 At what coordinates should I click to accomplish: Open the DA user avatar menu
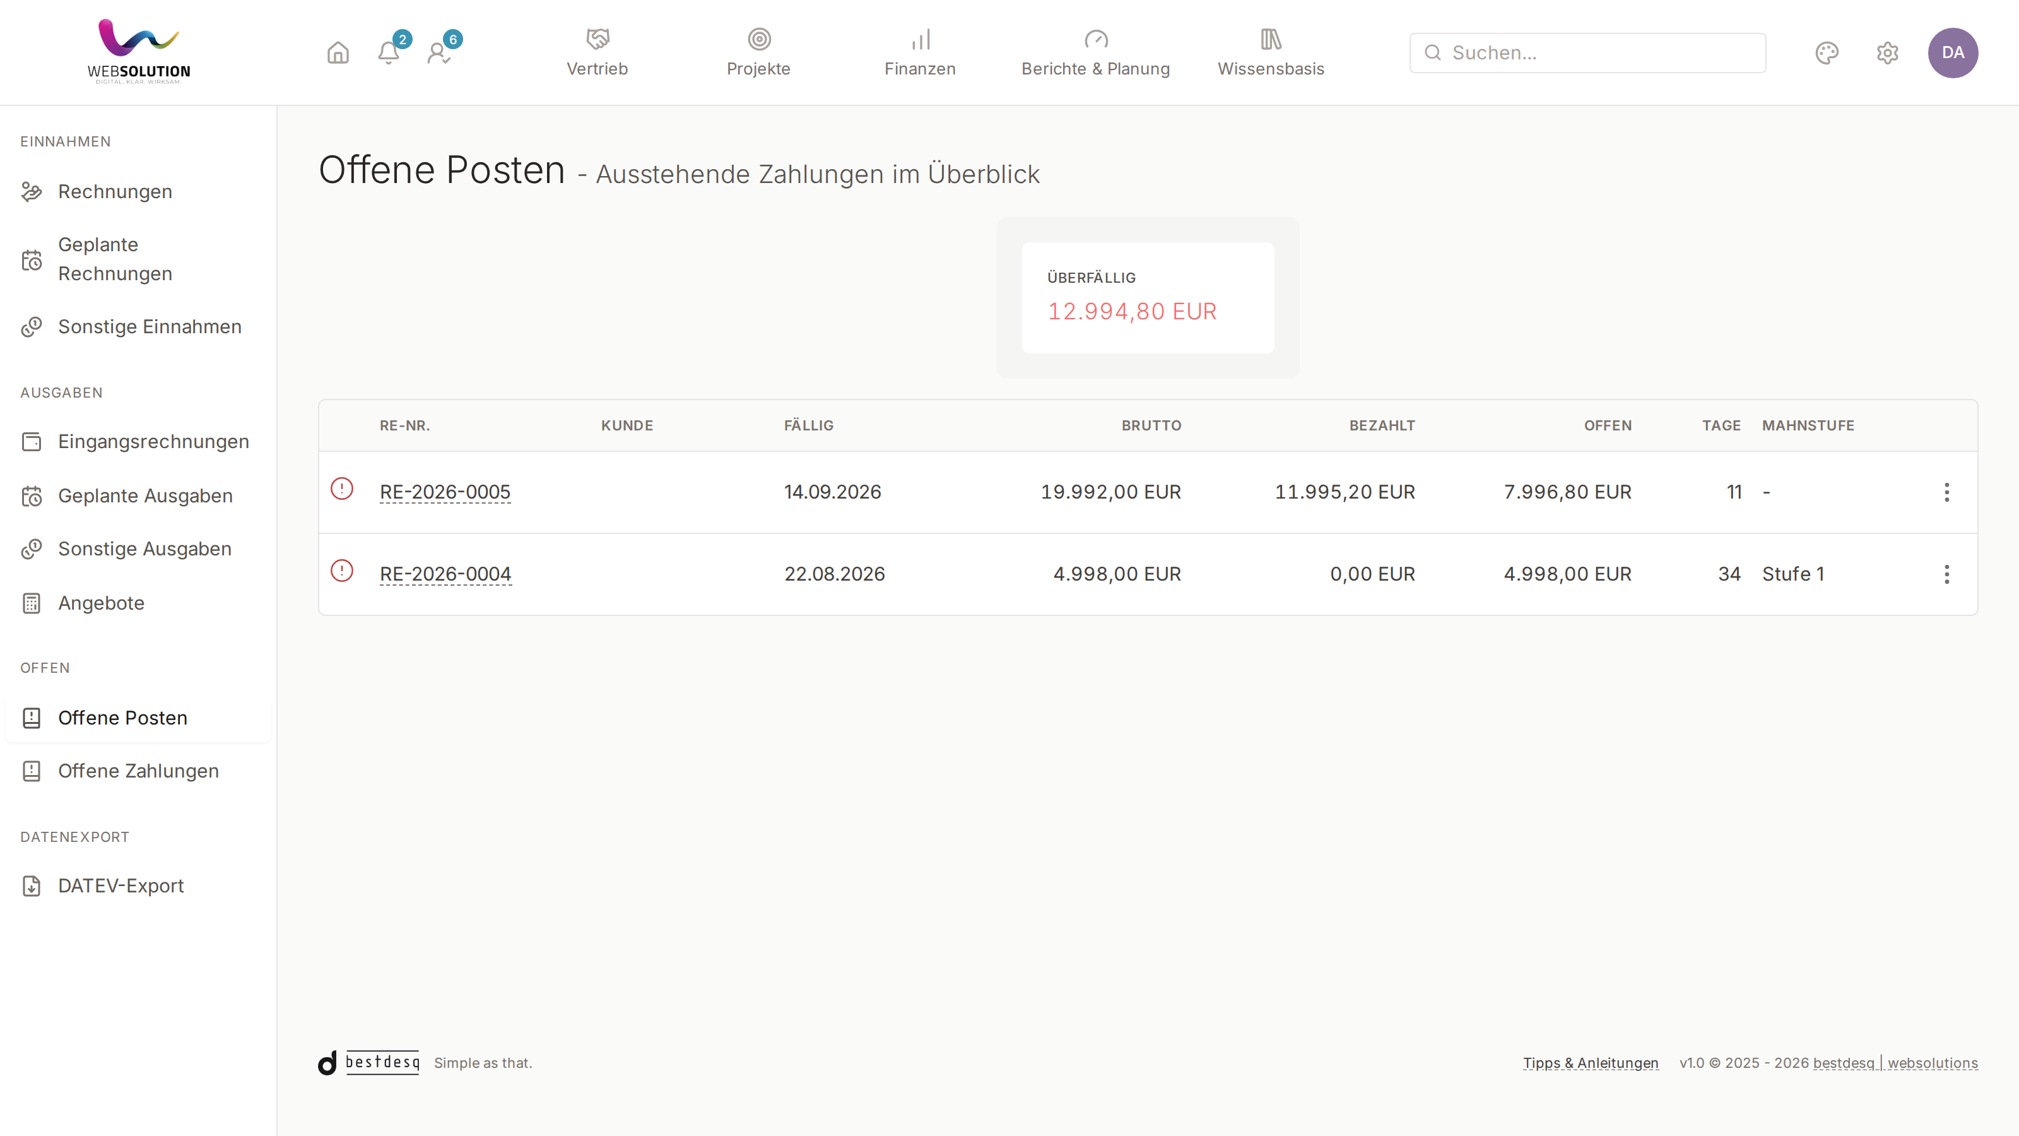1953,52
